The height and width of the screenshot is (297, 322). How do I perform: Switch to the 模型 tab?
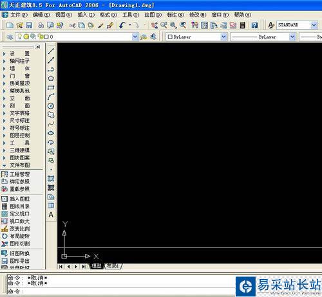(x=97, y=266)
